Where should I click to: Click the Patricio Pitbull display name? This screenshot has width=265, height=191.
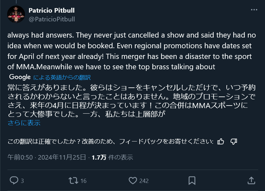(52, 10)
